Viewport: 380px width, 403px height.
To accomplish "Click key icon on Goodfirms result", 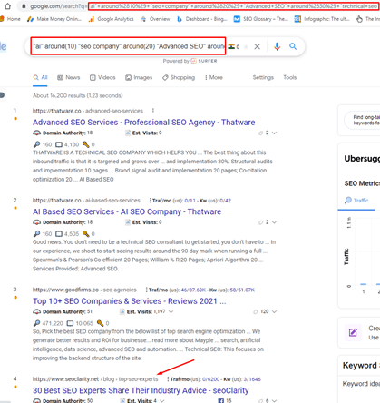I will tap(100, 323).
